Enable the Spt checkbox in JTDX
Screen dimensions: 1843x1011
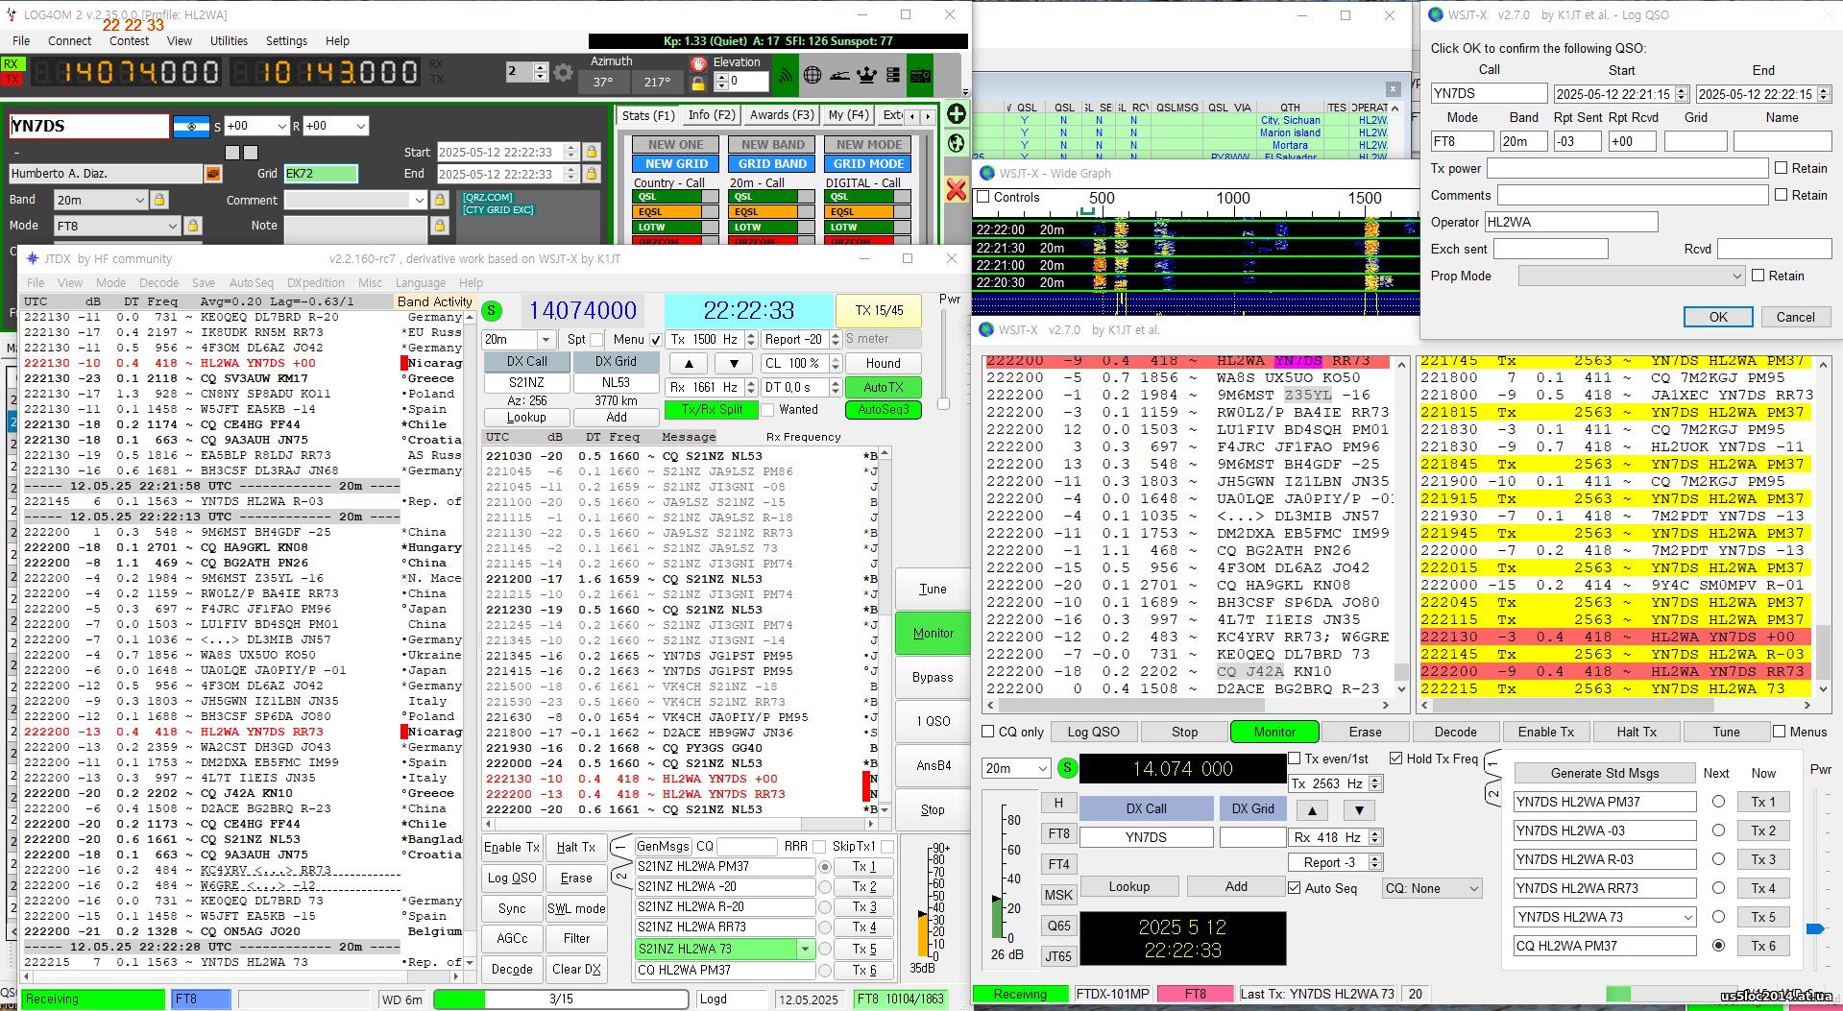pos(596,339)
